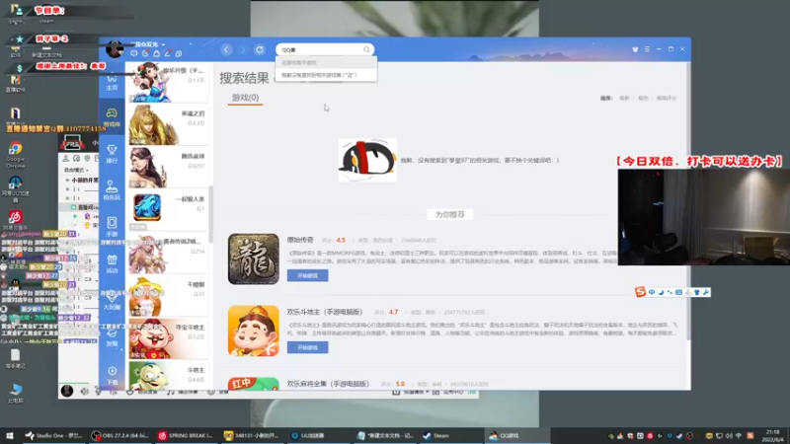Viewport: 790px width, 444px height.
Task: Select 斗地主 in the game list
Action: click(168, 376)
